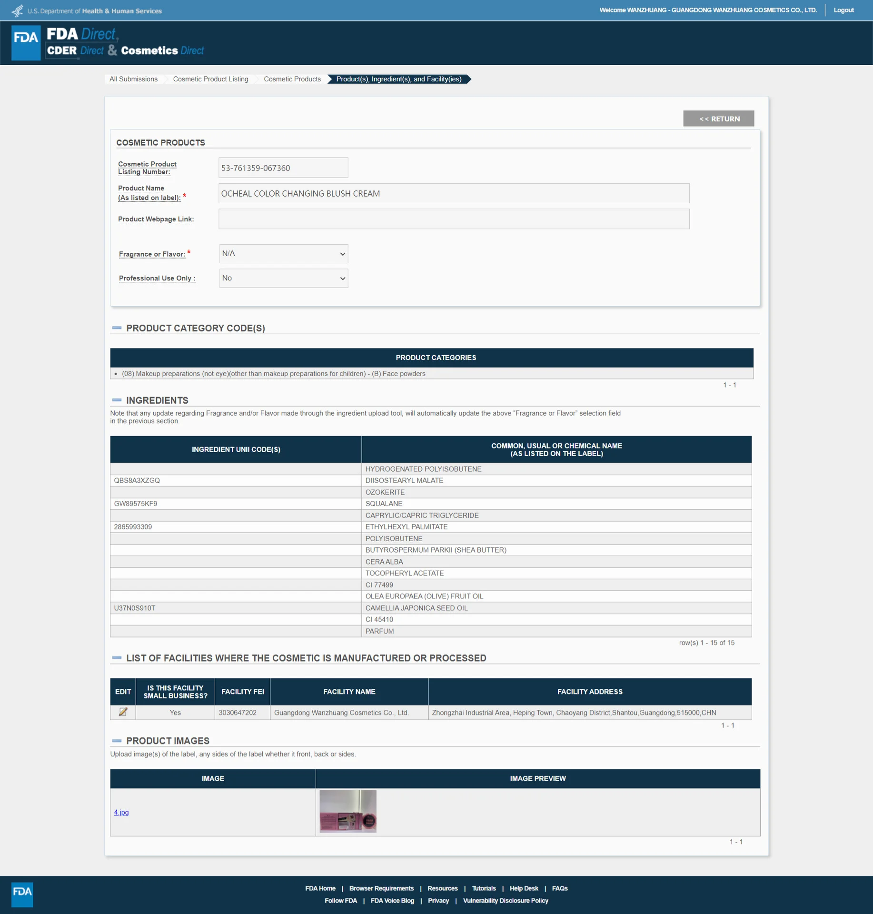Select the CI 77499 ingredient row
This screenshot has height=914, width=873.
431,585
